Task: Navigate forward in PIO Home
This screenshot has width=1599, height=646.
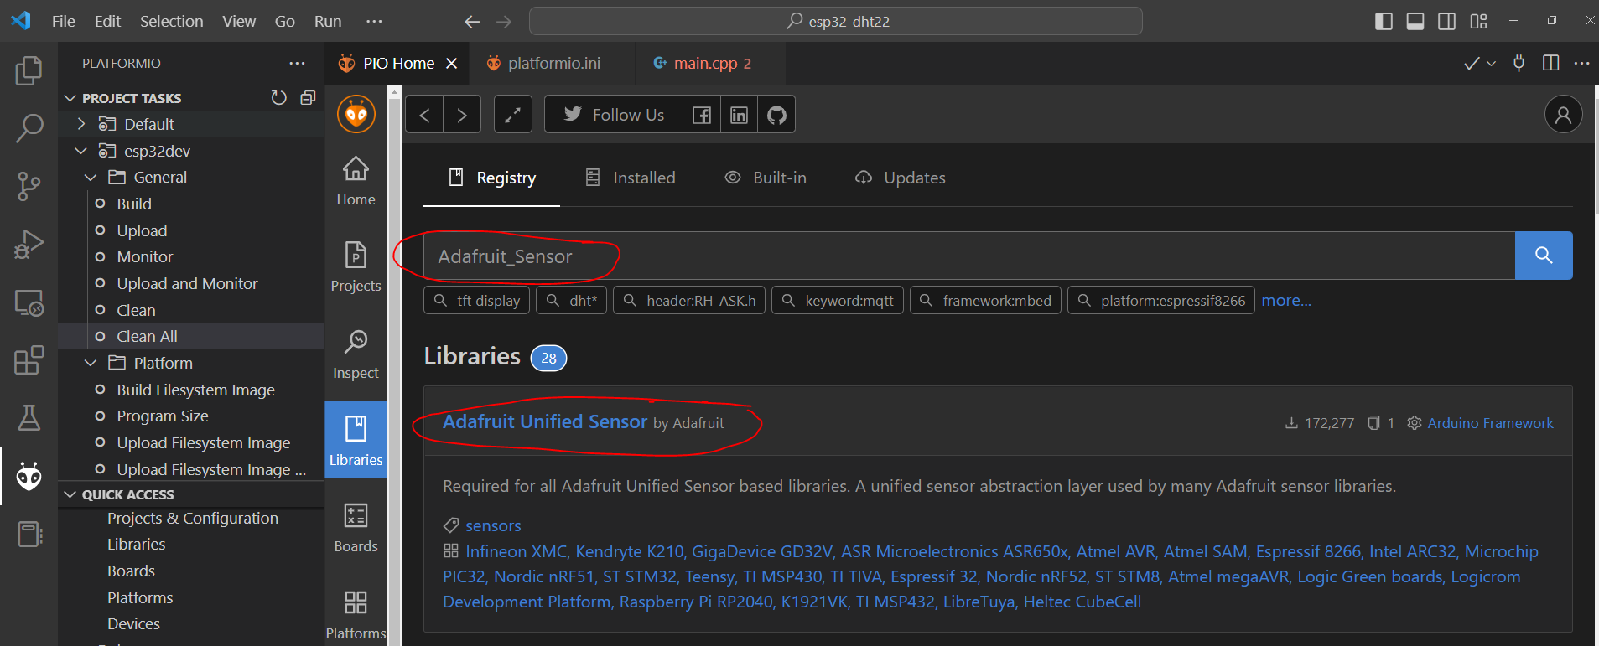Action: pyautogui.click(x=462, y=115)
